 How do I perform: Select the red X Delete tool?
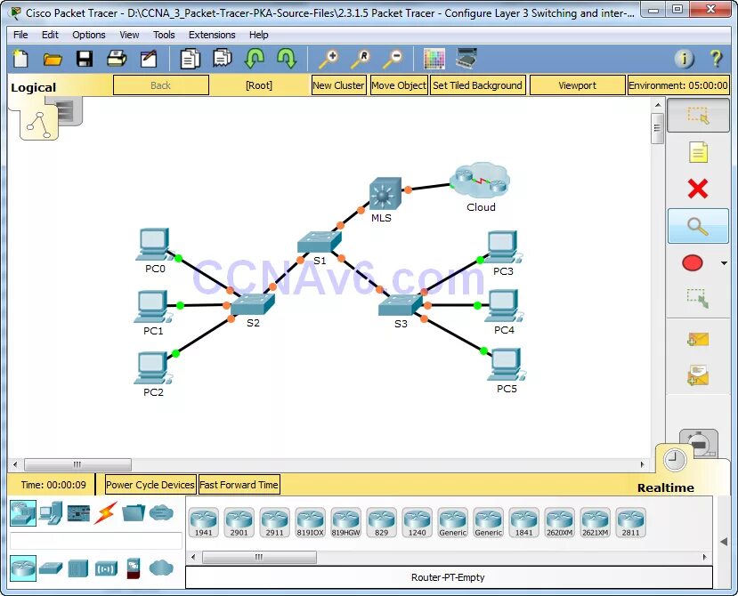698,189
